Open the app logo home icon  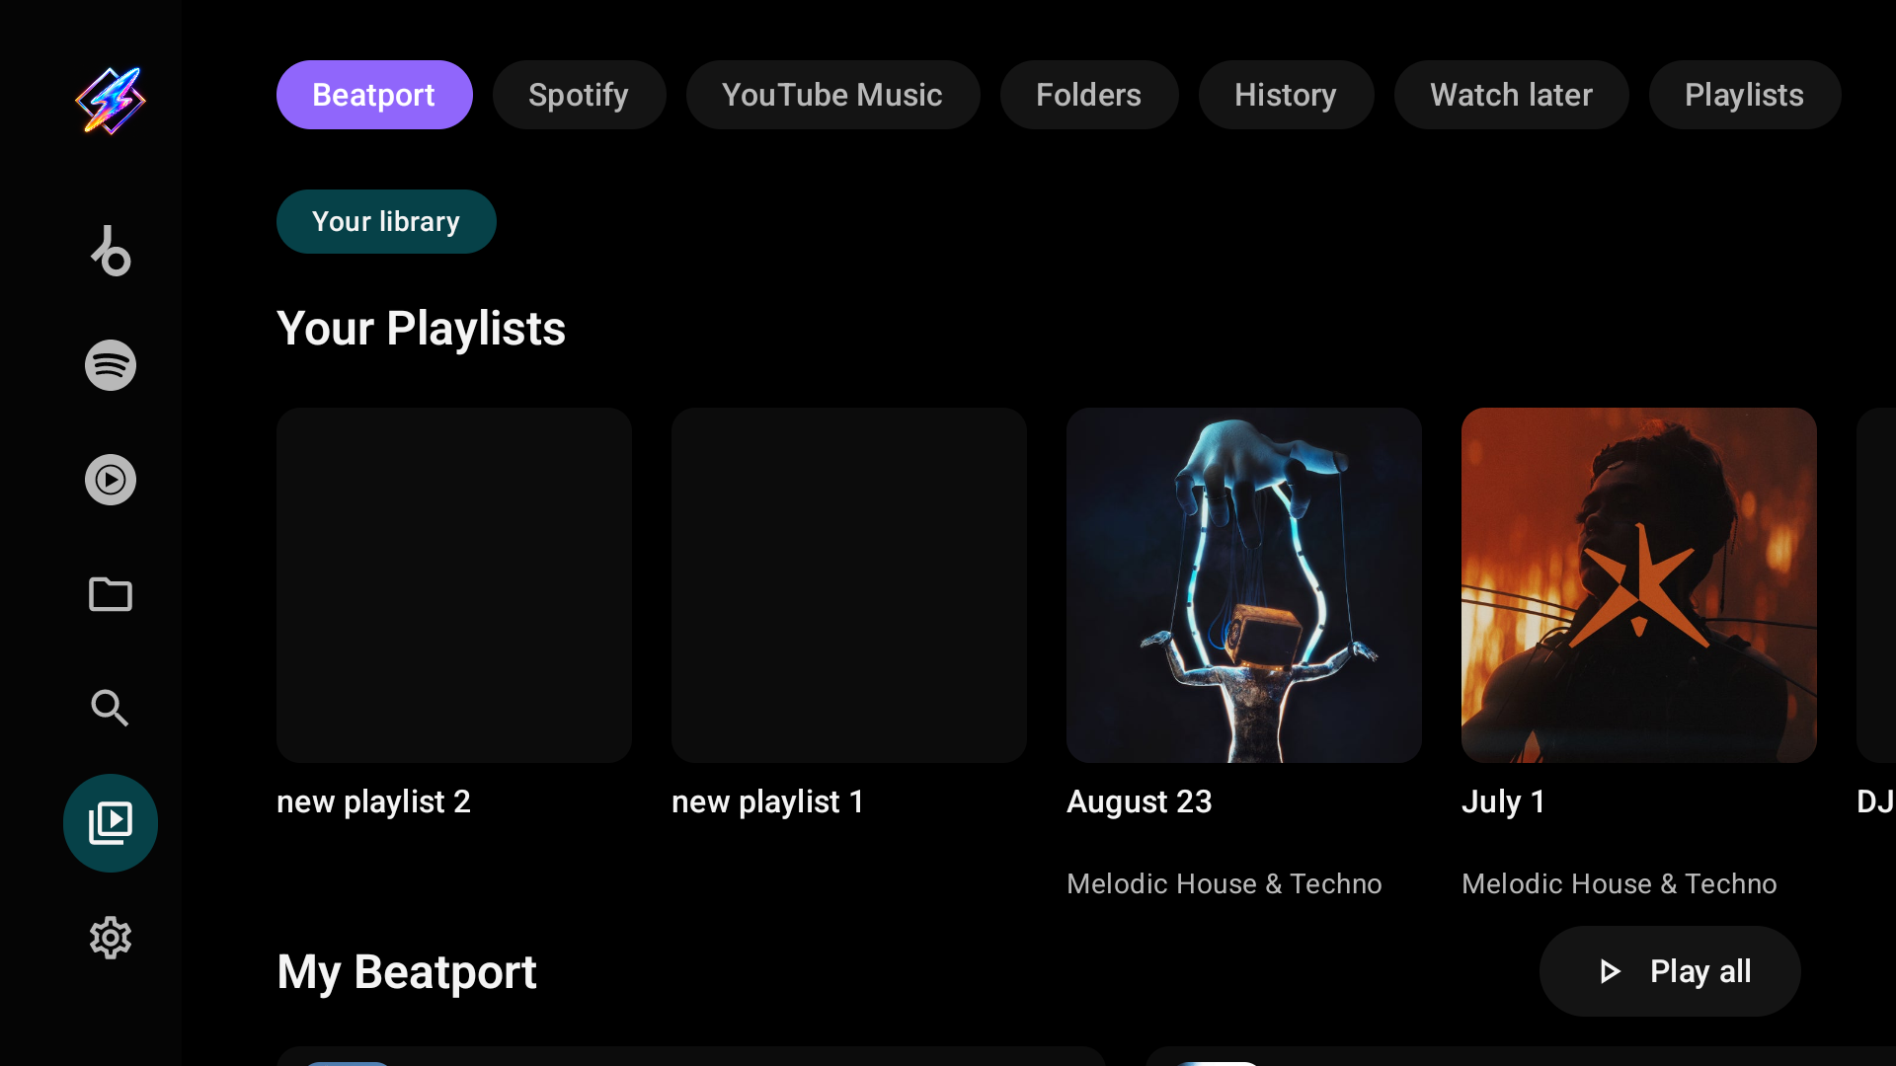pyautogui.click(x=111, y=101)
